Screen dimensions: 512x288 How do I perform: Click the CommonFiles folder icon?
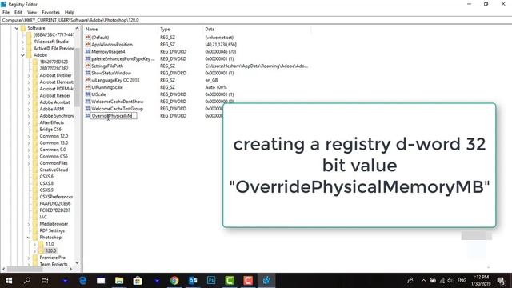point(35,163)
